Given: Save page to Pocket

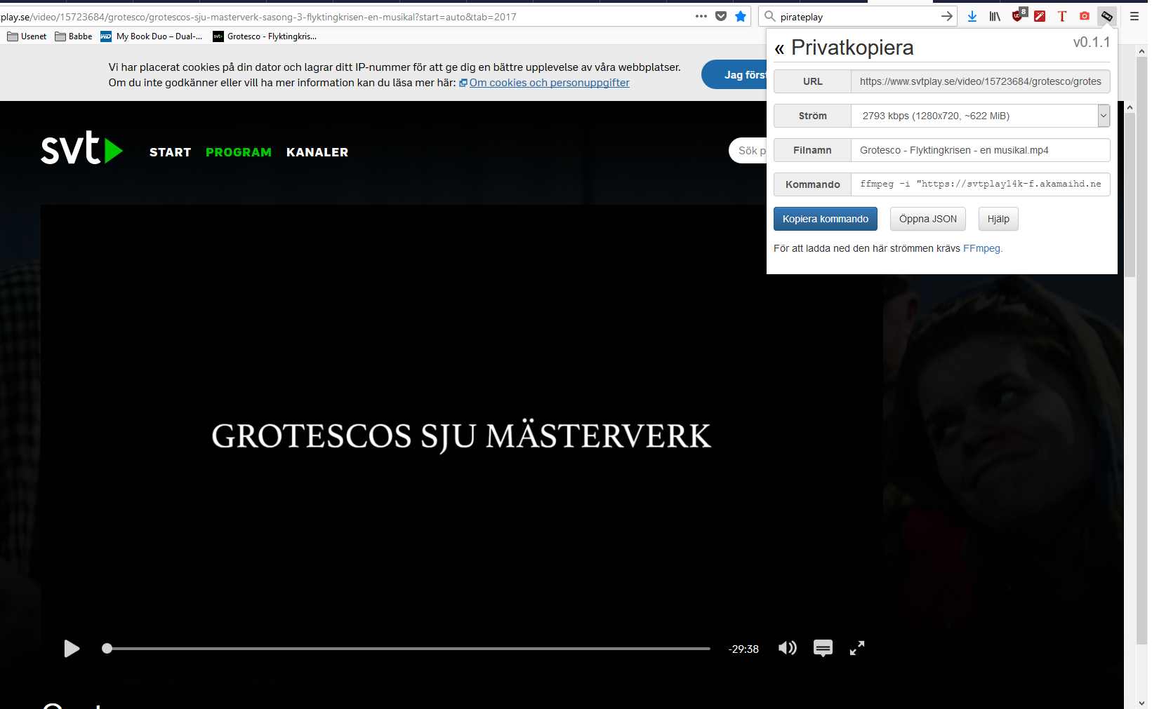Looking at the screenshot, I should [x=721, y=16].
